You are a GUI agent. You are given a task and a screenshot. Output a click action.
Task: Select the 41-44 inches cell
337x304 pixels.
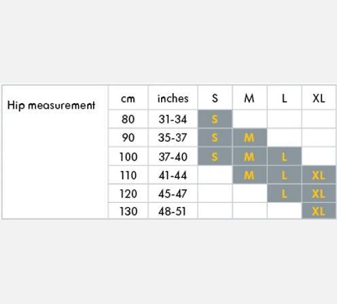(173, 175)
